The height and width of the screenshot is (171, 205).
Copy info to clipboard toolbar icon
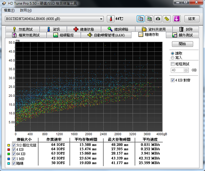tap(141, 19)
